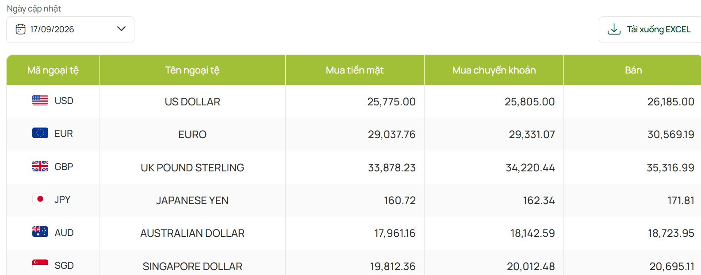Click the SGD Singapore flag icon

tap(40, 265)
